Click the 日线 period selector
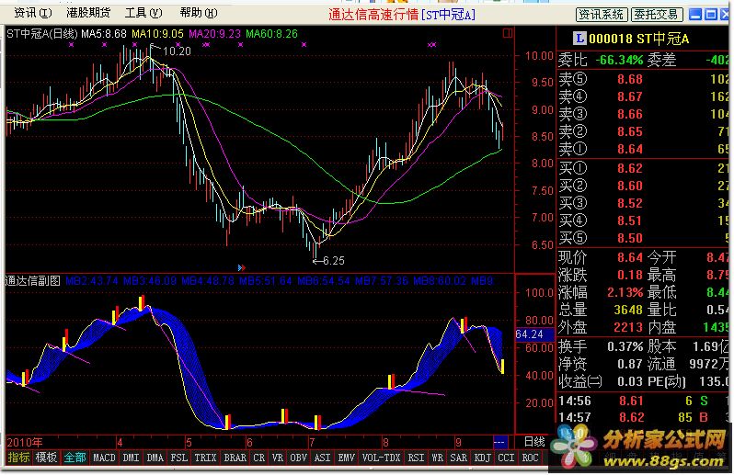 [x=534, y=442]
